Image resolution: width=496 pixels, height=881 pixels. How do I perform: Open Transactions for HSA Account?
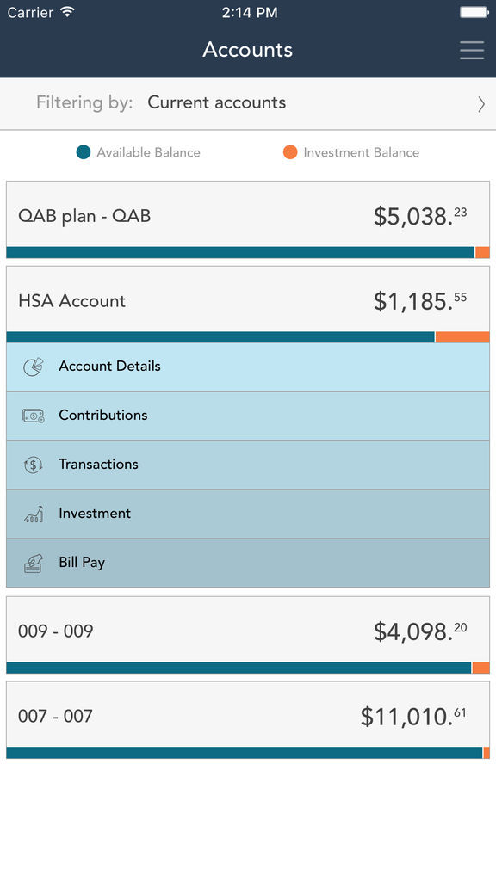coord(248,465)
